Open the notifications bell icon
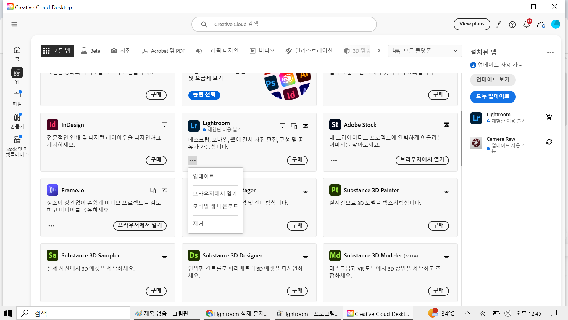The width and height of the screenshot is (568, 320). [x=527, y=24]
